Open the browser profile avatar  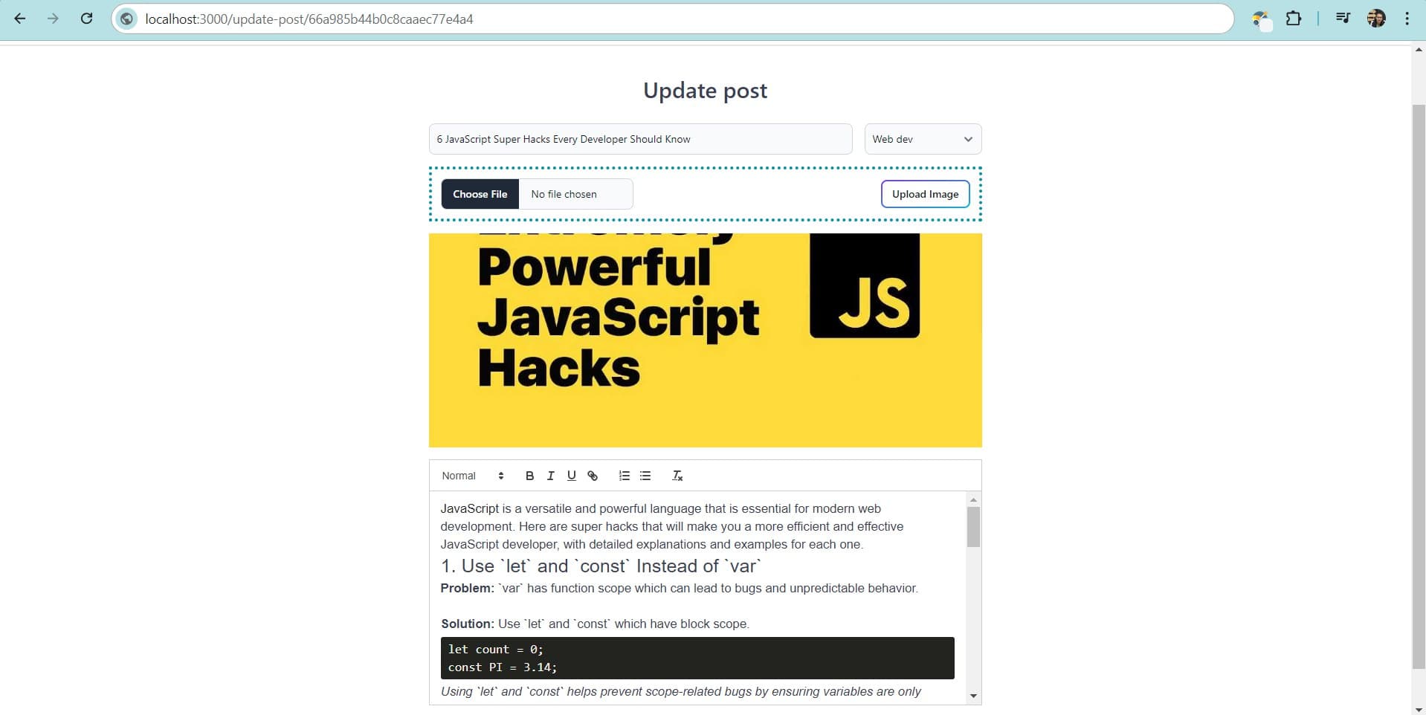1376,19
